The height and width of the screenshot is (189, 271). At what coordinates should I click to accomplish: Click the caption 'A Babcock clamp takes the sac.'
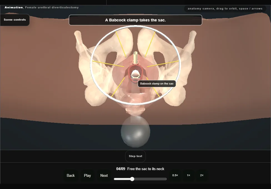[135, 20]
